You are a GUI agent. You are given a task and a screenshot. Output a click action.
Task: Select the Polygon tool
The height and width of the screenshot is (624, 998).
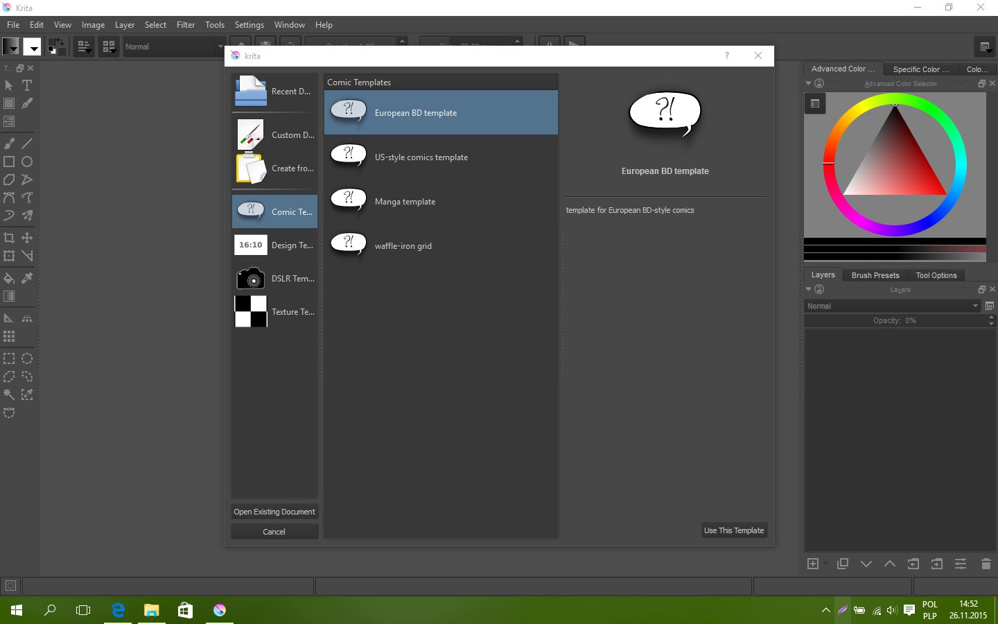[9, 180]
